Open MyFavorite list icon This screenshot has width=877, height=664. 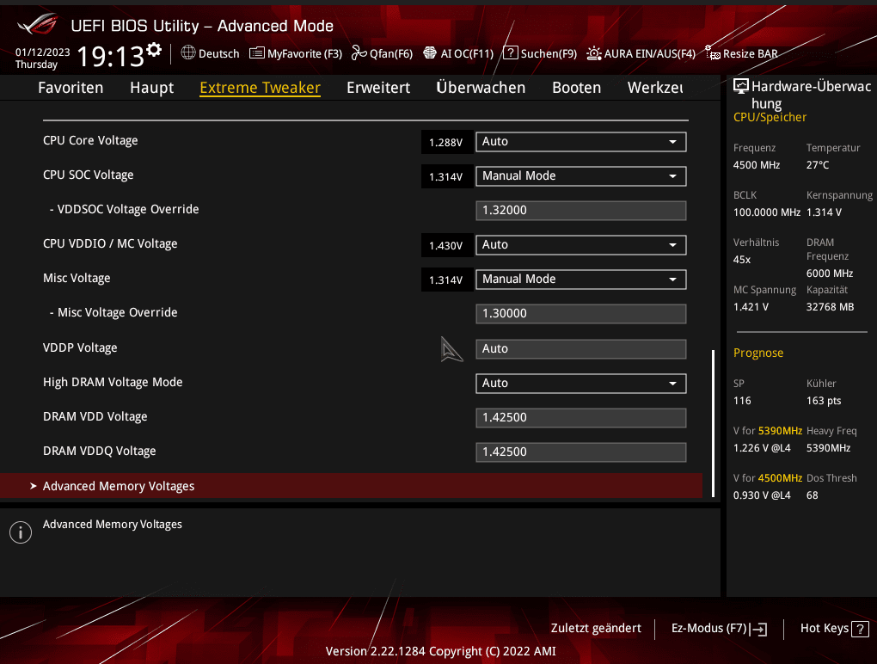coord(257,53)
